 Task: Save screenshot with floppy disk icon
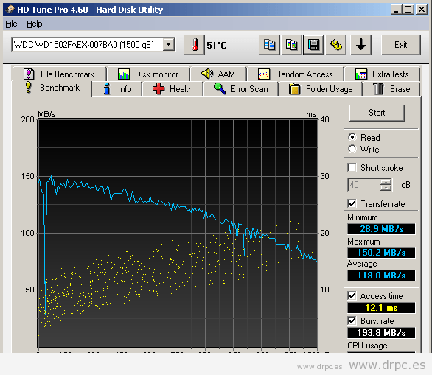[313, 45]
